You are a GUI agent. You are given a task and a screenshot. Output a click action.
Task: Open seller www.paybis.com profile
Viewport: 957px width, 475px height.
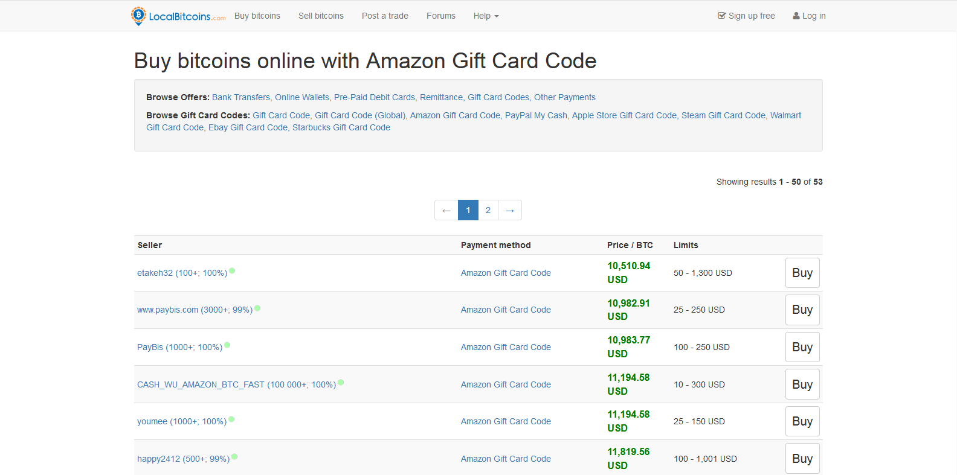(195, 310)
